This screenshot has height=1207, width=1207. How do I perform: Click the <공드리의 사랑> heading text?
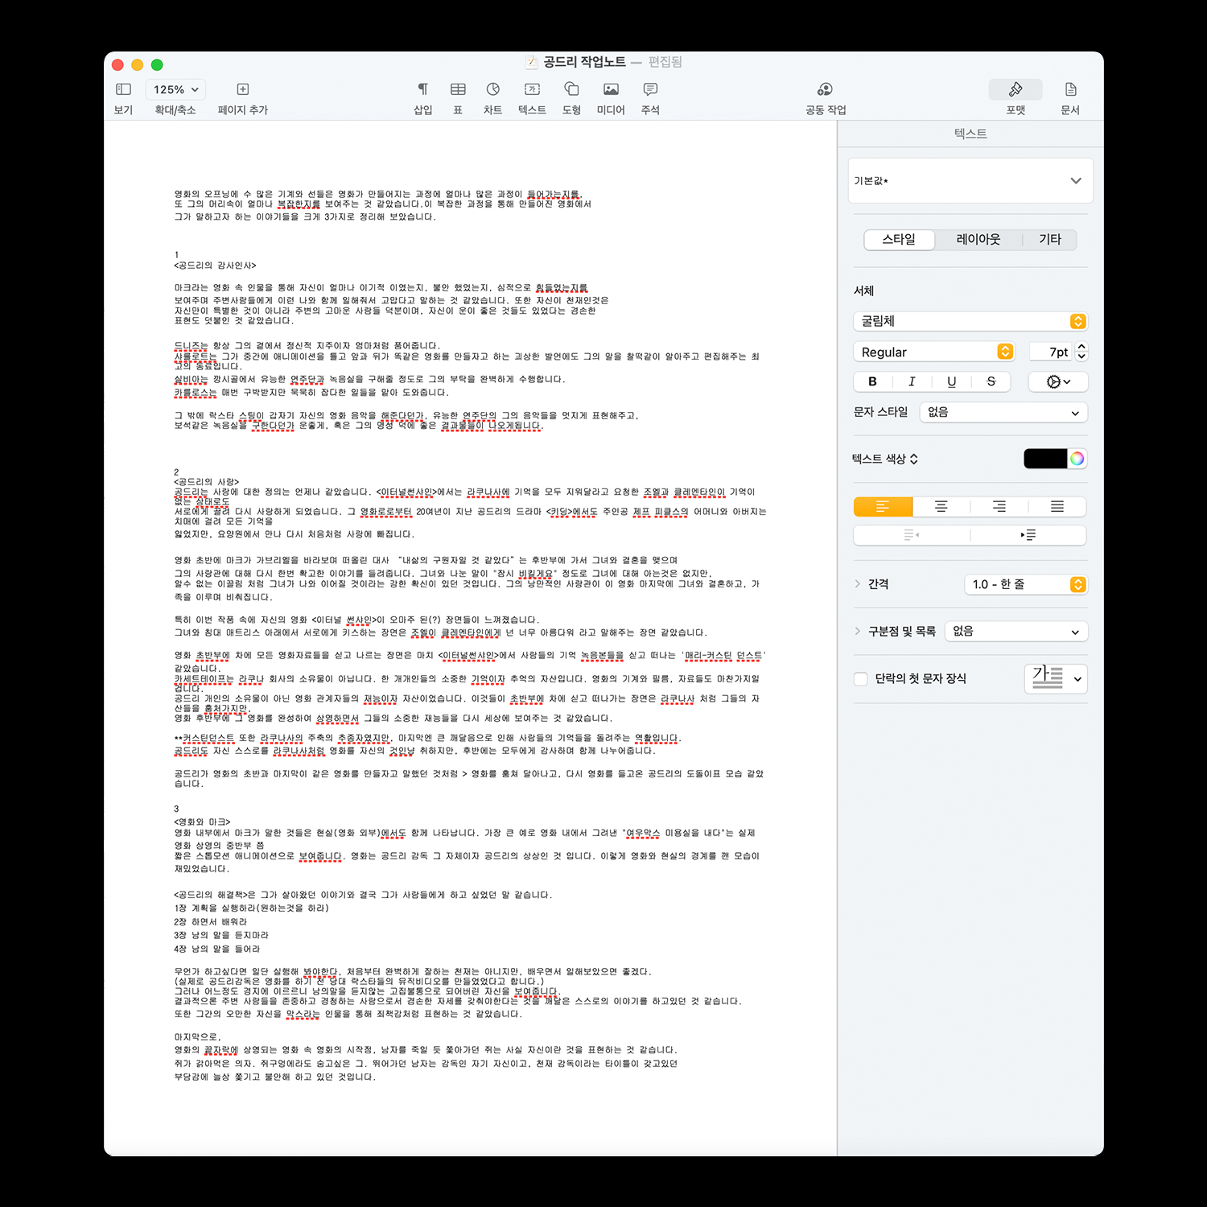point(206,482)
